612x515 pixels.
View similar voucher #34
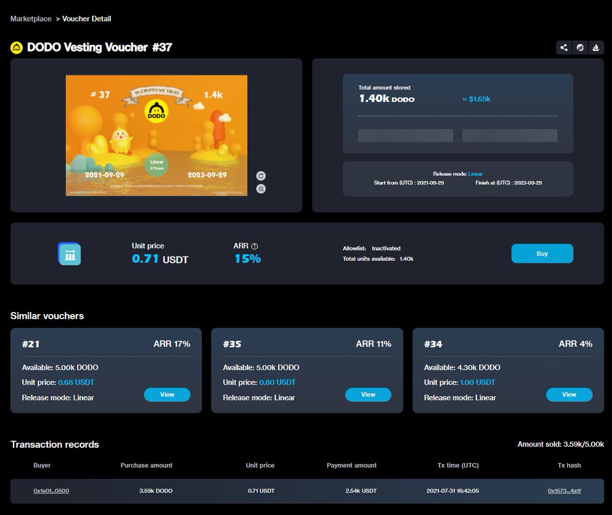click(569, 395)
